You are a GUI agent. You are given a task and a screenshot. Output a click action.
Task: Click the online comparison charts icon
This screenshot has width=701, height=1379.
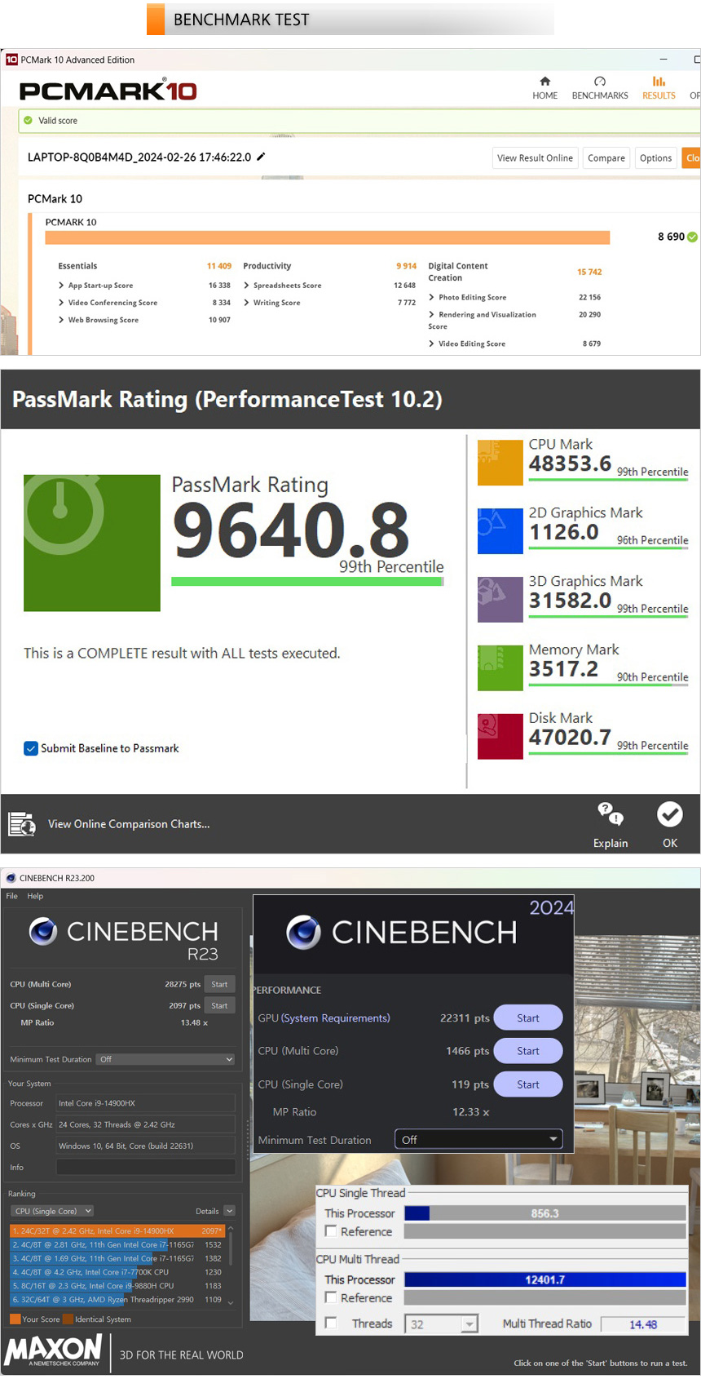tap(22, 824)
